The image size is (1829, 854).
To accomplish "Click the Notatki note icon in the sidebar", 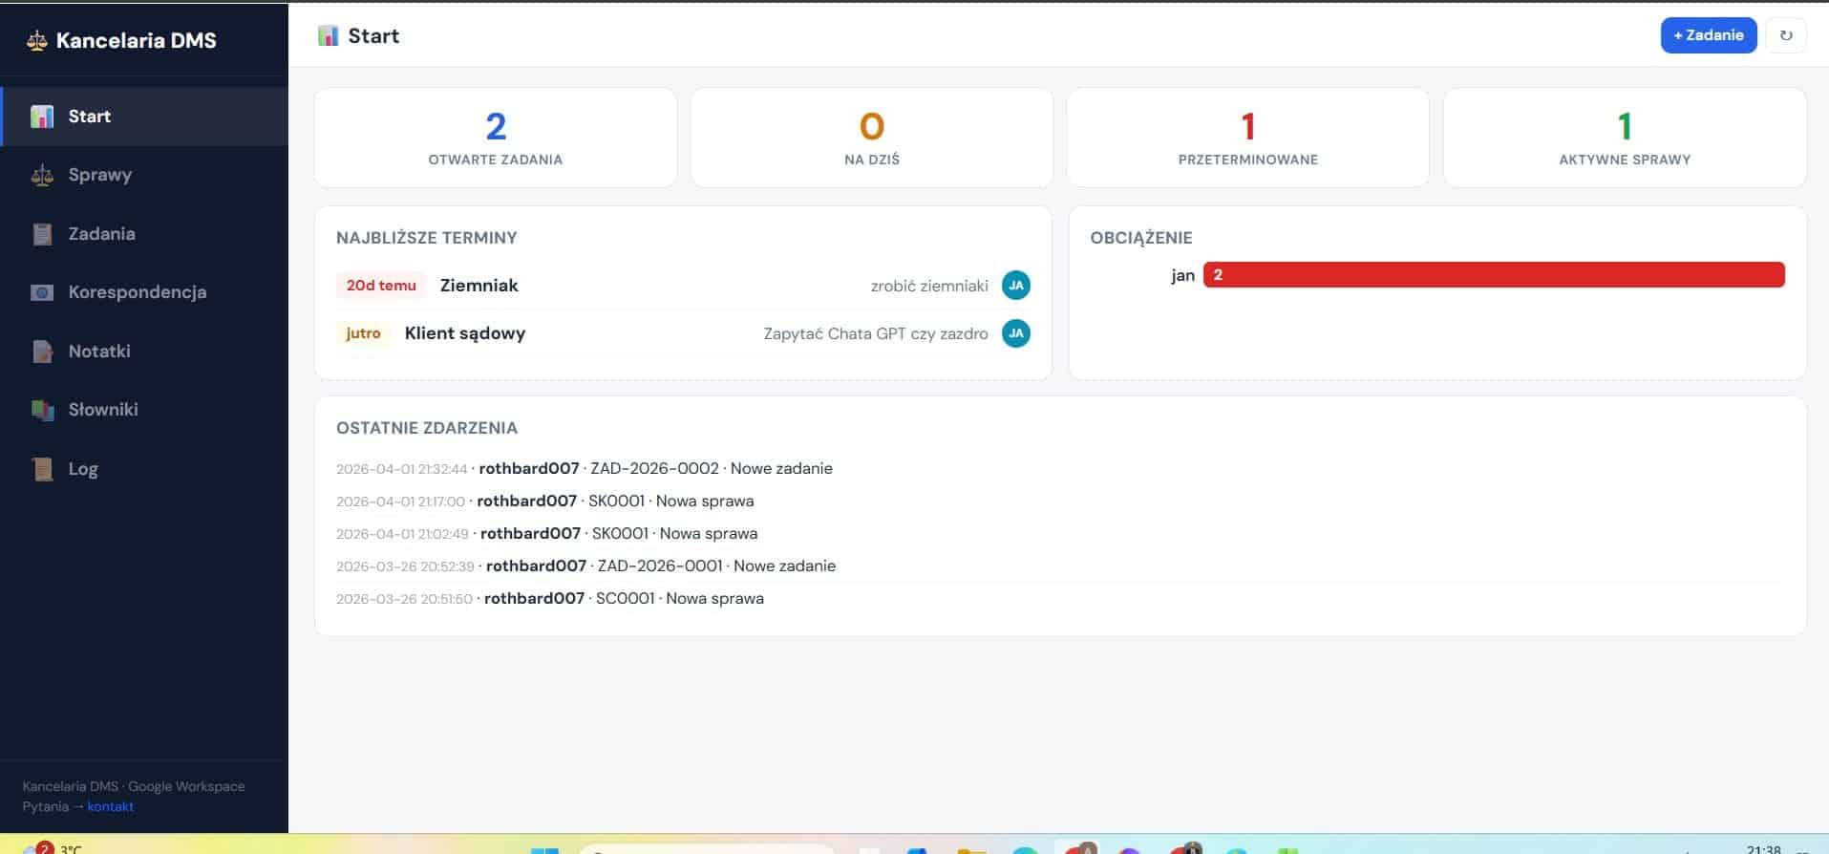I will tap(42, 352).
